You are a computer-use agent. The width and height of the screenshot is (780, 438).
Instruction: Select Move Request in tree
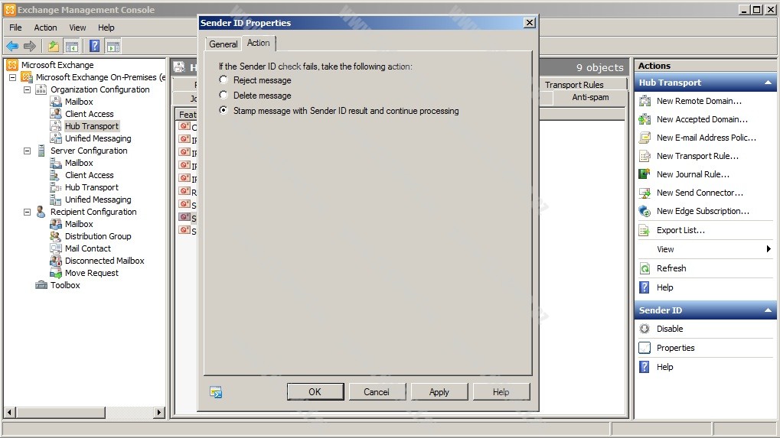[92, 273]
